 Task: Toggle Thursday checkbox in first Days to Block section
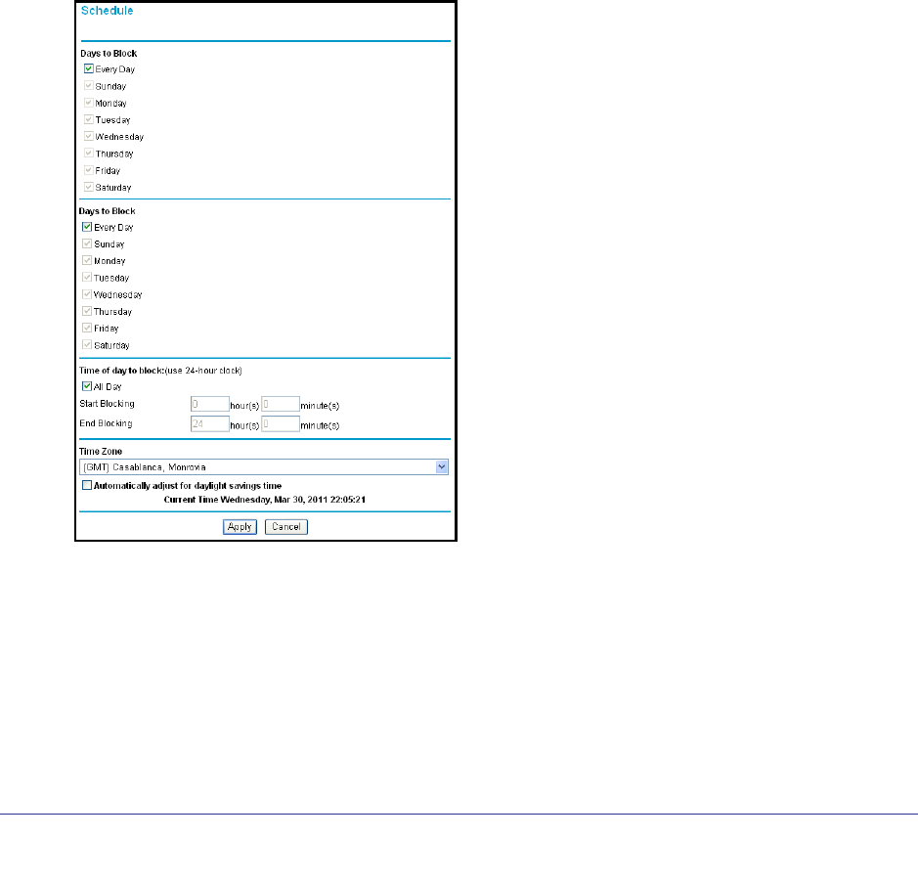point(88,153)
